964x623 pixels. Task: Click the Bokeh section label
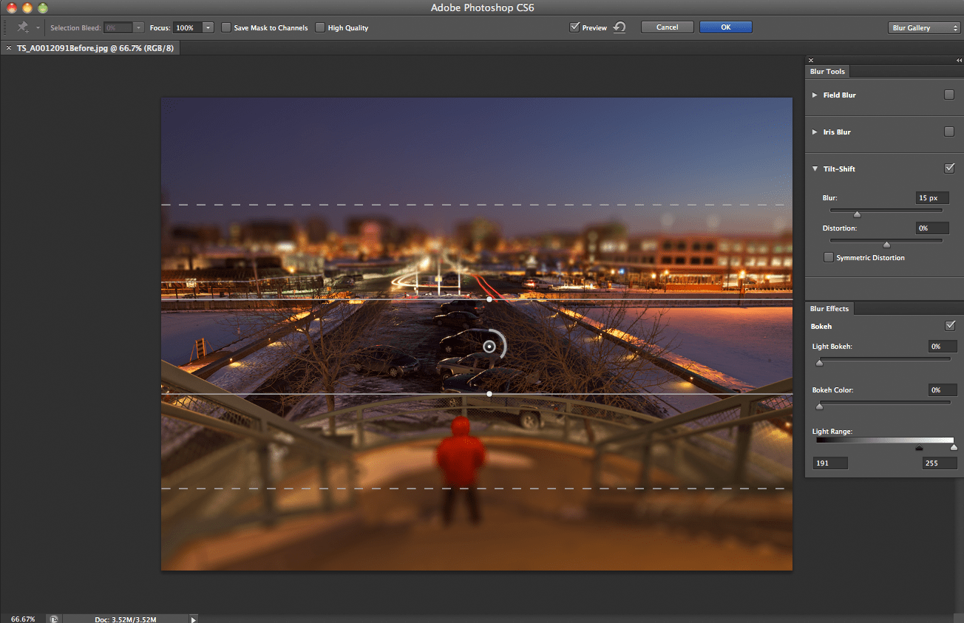pyautogui.click(x=821, y=326)
